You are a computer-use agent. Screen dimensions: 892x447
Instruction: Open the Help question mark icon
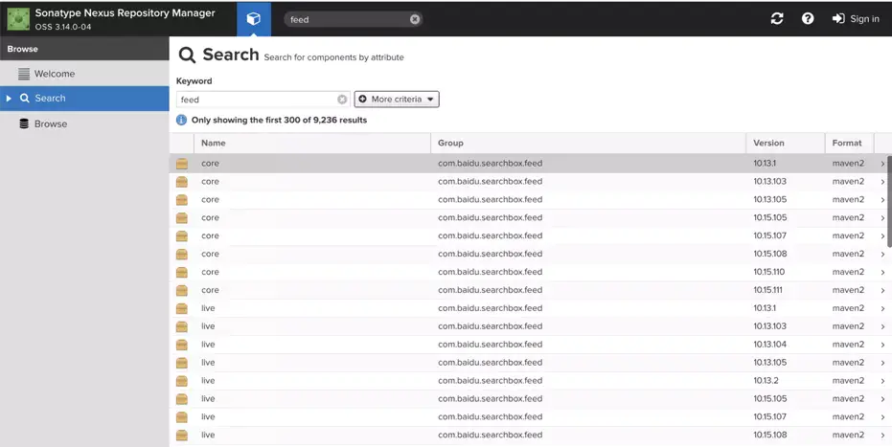tap(808, 19)
